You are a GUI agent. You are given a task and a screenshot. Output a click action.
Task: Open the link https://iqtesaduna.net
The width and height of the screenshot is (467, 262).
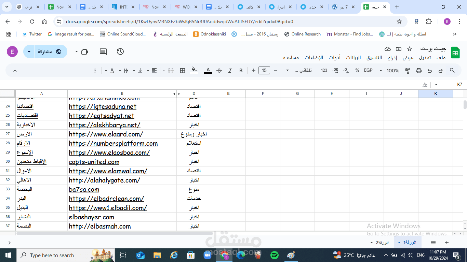click(x=103, y=107)
